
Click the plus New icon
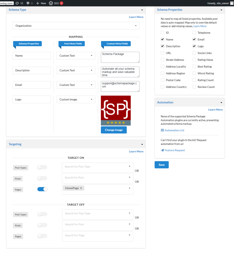pyautogui.click(x=37, y=3)
